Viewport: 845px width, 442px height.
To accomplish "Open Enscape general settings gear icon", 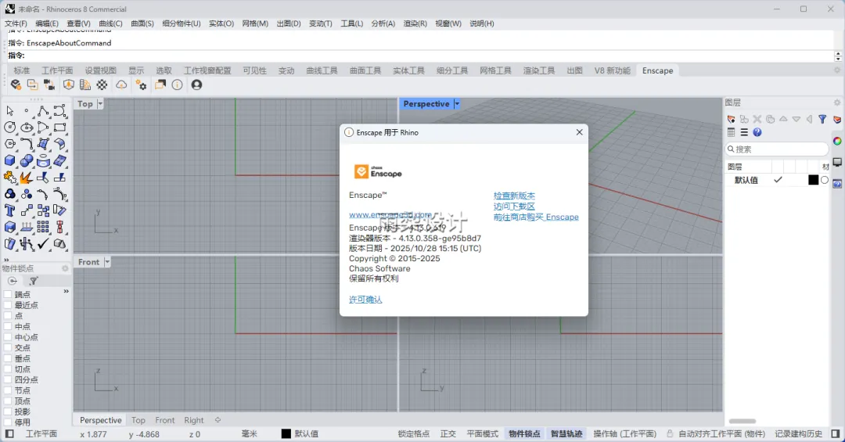I will tap(141, 84).
